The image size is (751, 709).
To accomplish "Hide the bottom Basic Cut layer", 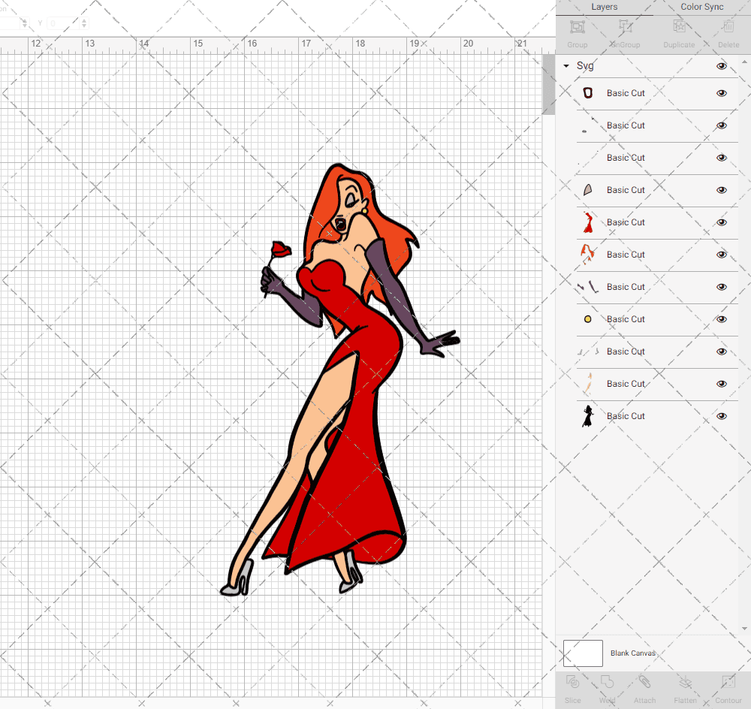I will (722, 415).
